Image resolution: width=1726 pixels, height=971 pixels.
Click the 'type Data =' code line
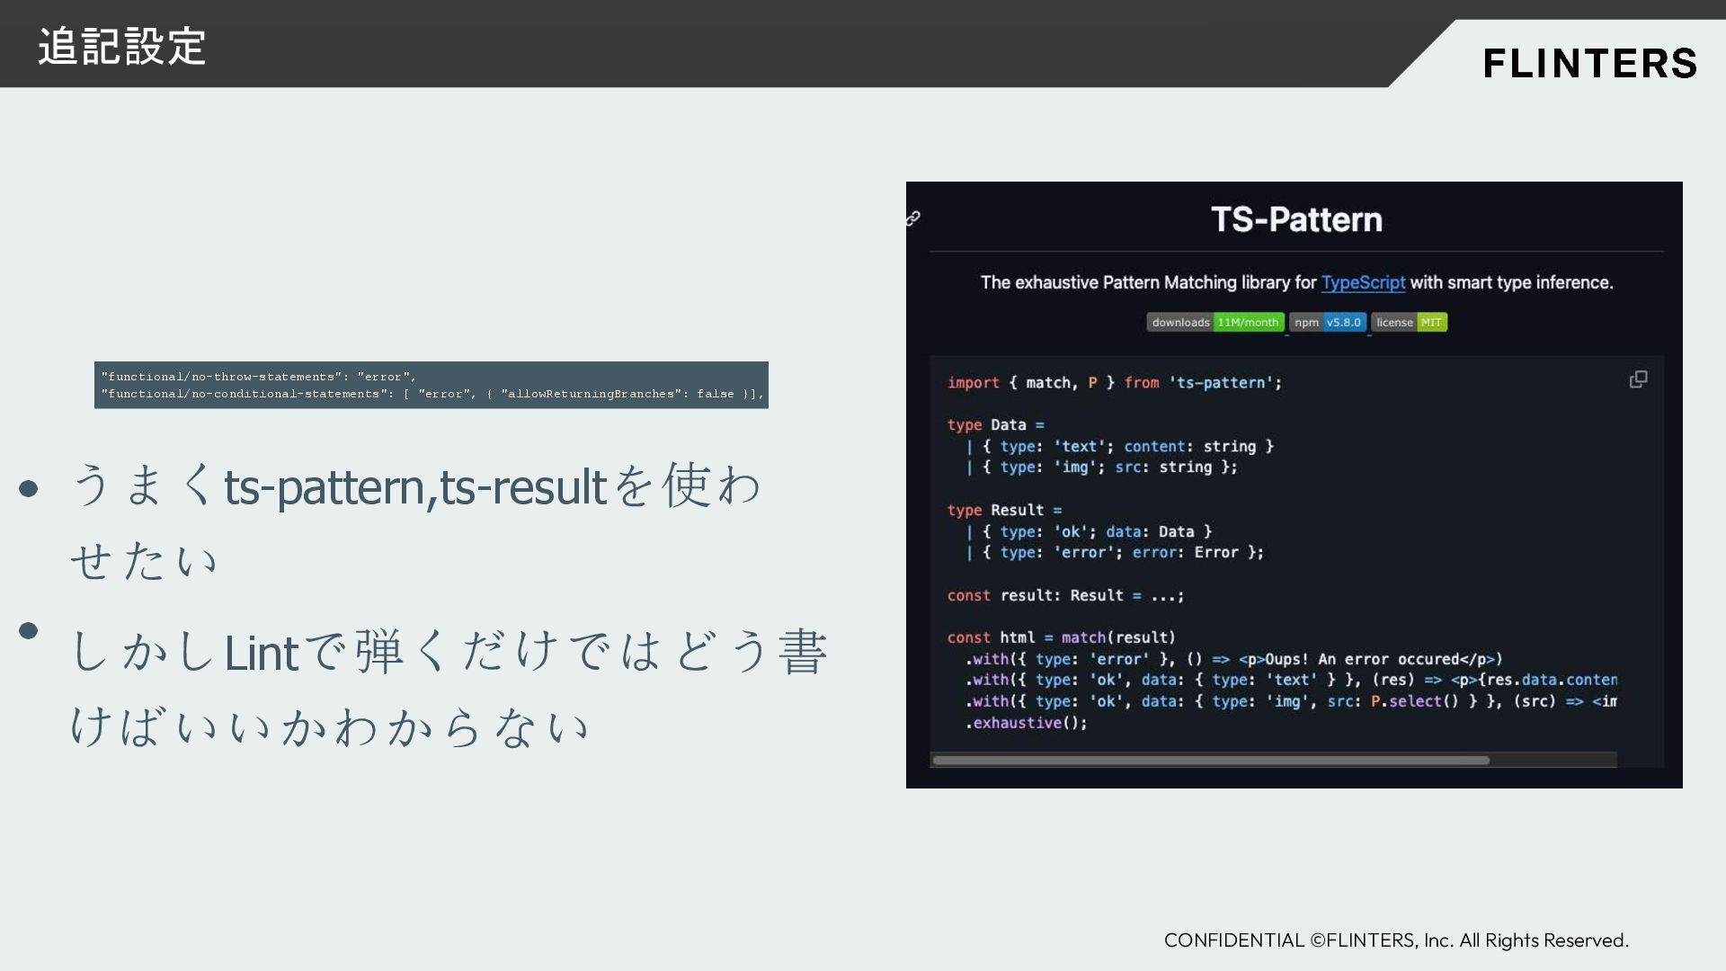(994, 425)
